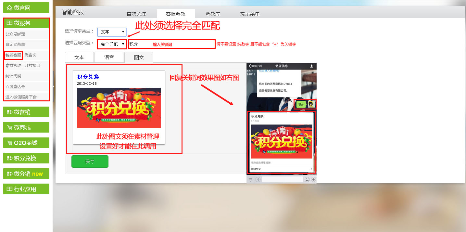The image size is (466, 232).
Task: Click the 行业应用 grid icon
Action: tap(9, 189)
